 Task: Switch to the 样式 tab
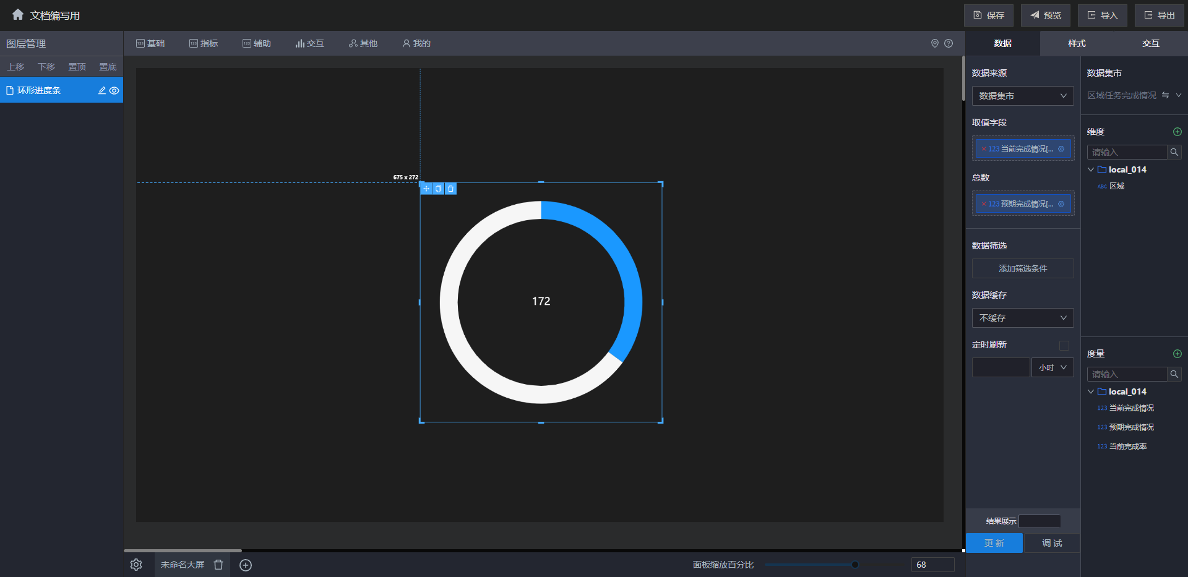coord(1077,43)
